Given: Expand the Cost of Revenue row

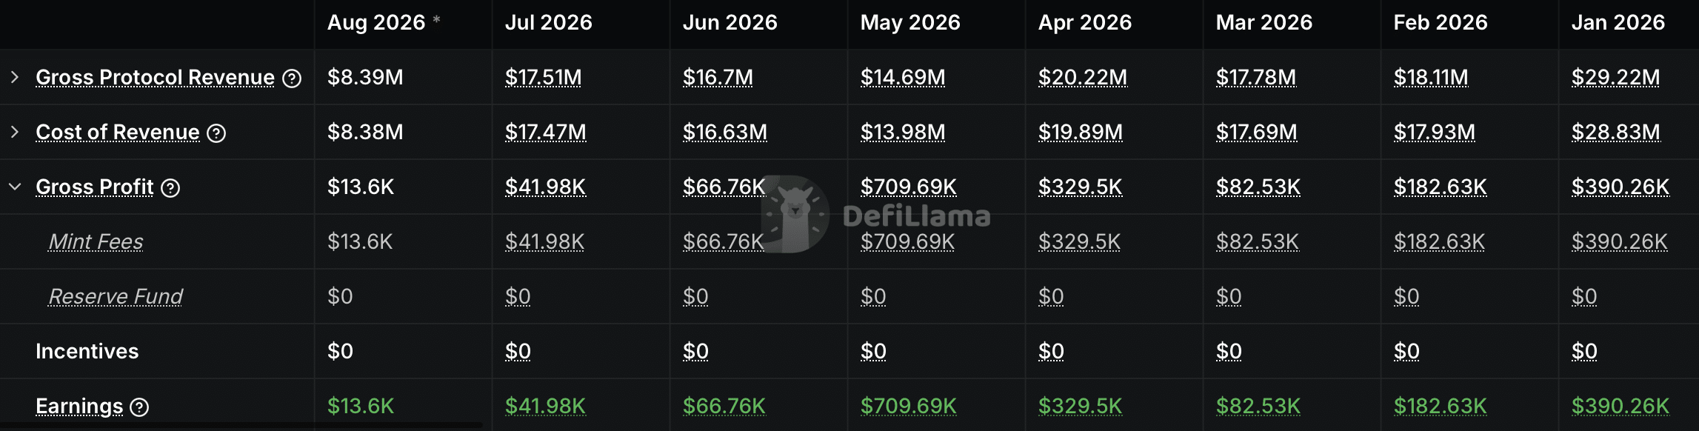Looking at the screenshot, I should (15, 132).
